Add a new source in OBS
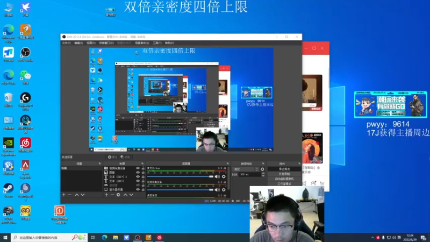Screen dimensions: 430x242 click(x=106, y=195)
